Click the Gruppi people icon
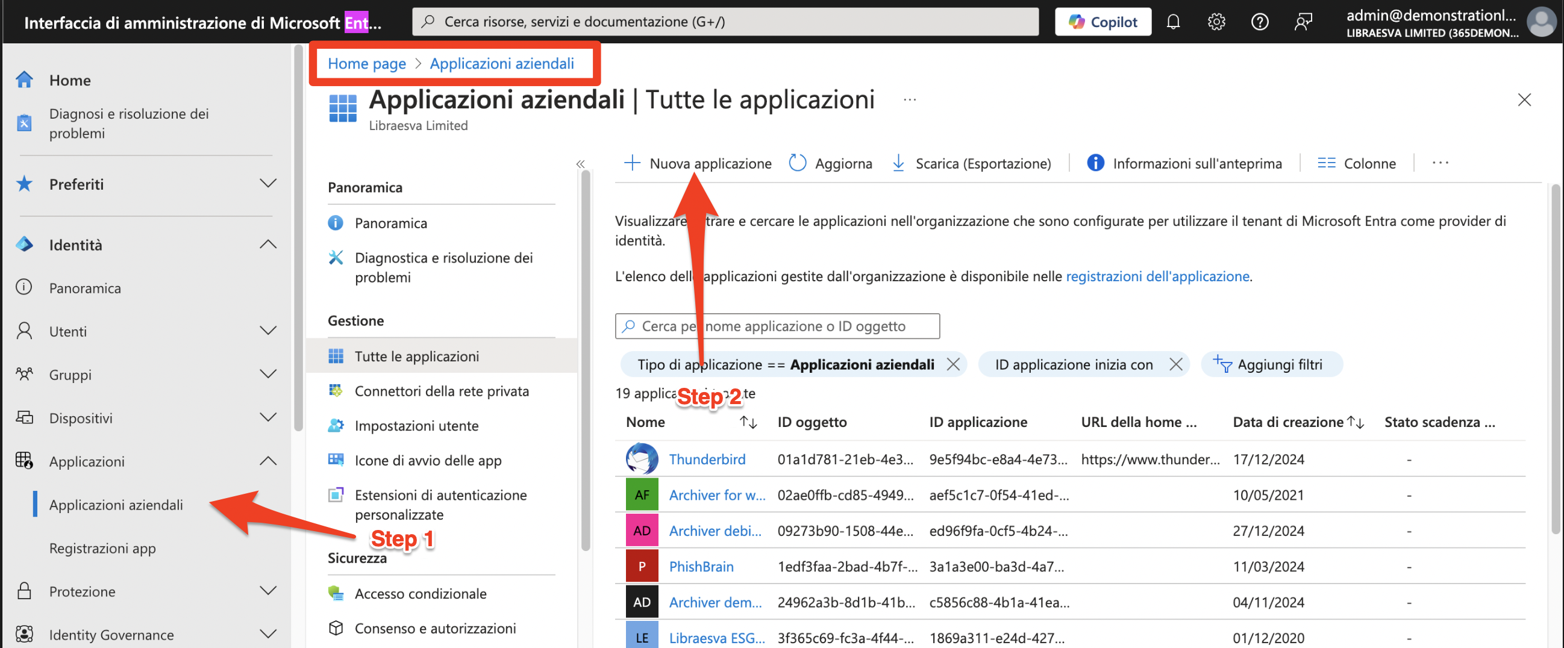1564x648 pixels. 24,375
